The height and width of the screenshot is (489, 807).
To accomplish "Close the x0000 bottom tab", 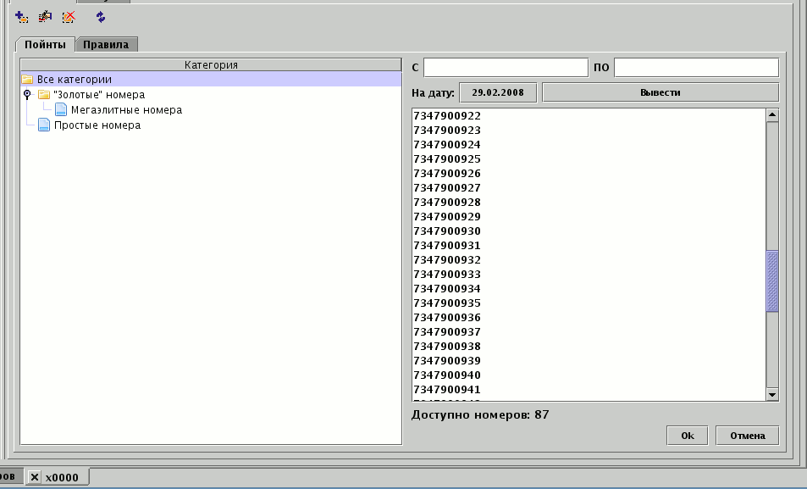I will point(35,477).
